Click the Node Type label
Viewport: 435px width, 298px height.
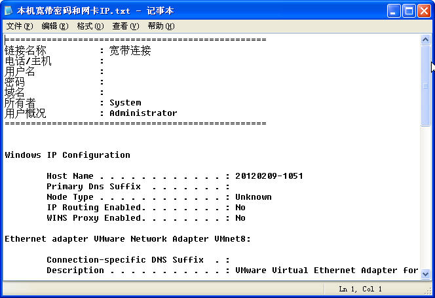coord(70,197)
